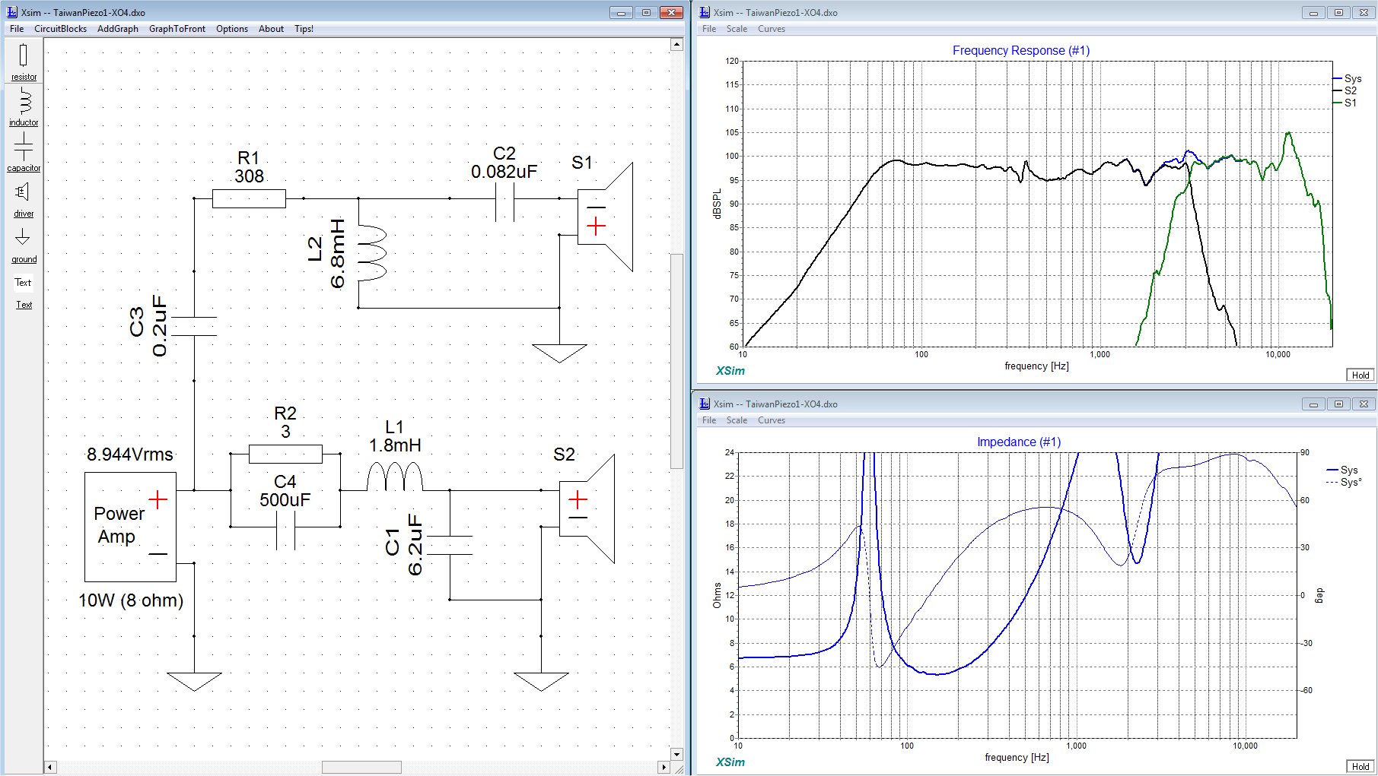Open File menu in Frequency Response window
Image resolution: width=1378 pixels, height=776 pixels.
click(709, 29)
